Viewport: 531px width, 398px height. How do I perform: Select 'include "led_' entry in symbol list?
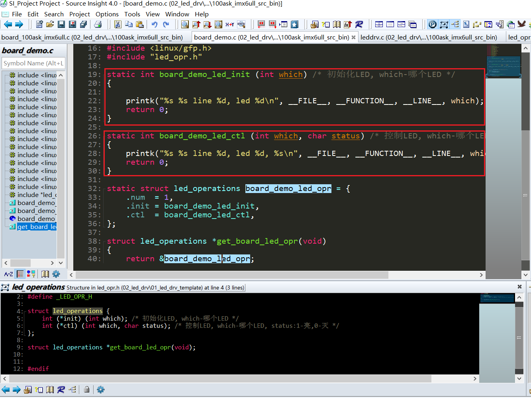[x=37, y=195]
